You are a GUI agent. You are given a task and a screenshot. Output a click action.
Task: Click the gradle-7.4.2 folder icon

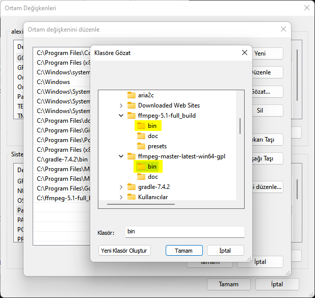pyautogui.click(x=132, y=187)
